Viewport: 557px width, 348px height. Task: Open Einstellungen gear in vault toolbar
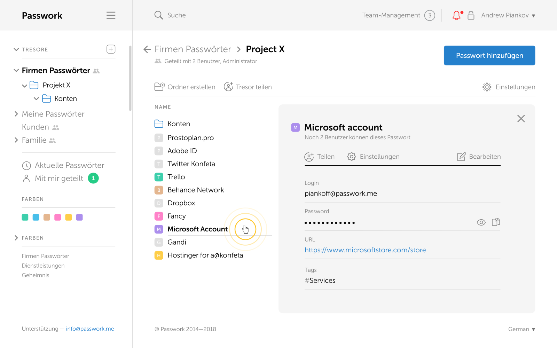[x=487, y=87]
